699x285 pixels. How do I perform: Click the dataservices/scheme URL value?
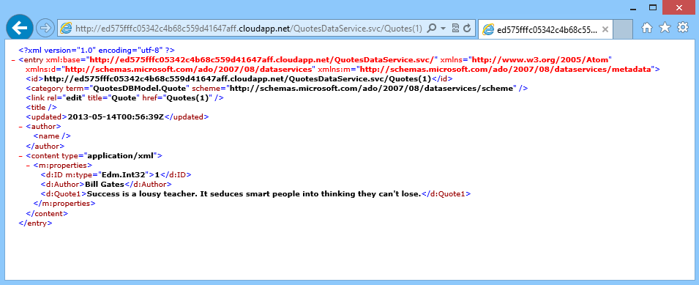click(x=371, y=89)
